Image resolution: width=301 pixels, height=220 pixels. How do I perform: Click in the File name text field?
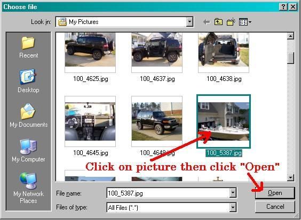(x=168, y=193)
